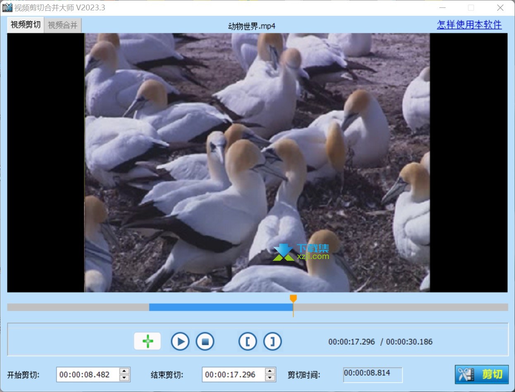Open the 怎样使用本软件 help link
The height and width of the screenshot is (392, 515).
[470, 25]
